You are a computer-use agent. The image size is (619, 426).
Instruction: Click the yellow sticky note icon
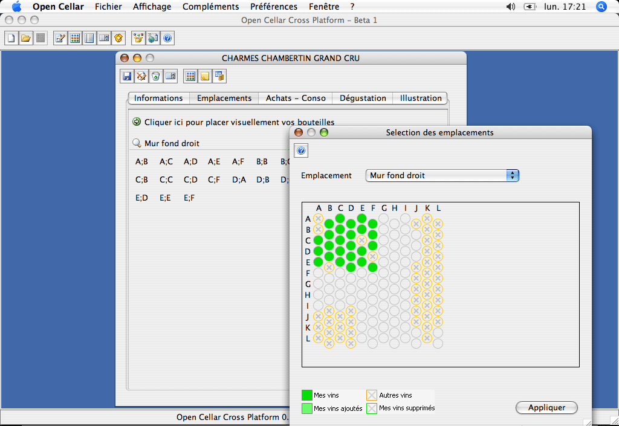[205, 76]
